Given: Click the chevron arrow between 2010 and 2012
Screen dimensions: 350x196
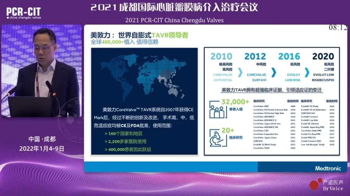Looking at the screenshot, I should [x=239, y=72].
